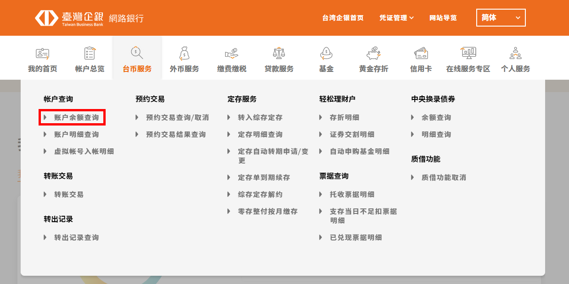This screenshot has height=284, width=569.
Task: Click the 基金 fund bag icon
Action: click(x=326, y=54)
